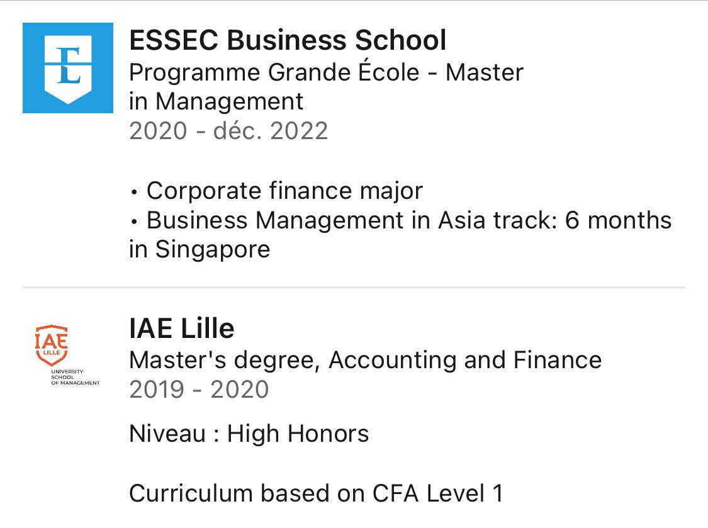Screen dimensions: 708x528
Task: Click the 'Master' word after Grande École dash
Action: coord(485,72)
